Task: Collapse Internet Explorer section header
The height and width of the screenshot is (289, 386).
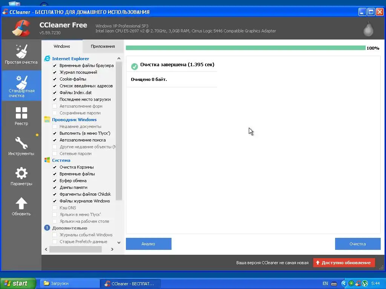Action: point(70,58)
